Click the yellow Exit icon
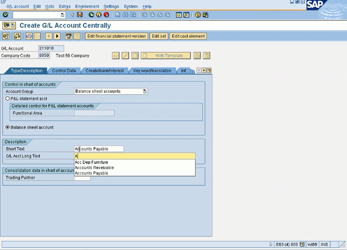Viewport: 347px width, 250px height. pos(99,15)
